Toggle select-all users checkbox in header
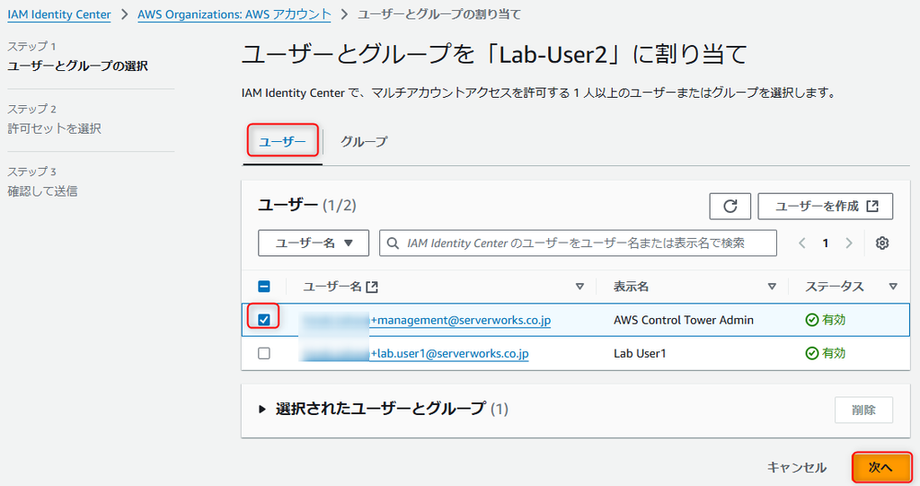This screenshot has width=920, height=486. click(x=264, y=287)
